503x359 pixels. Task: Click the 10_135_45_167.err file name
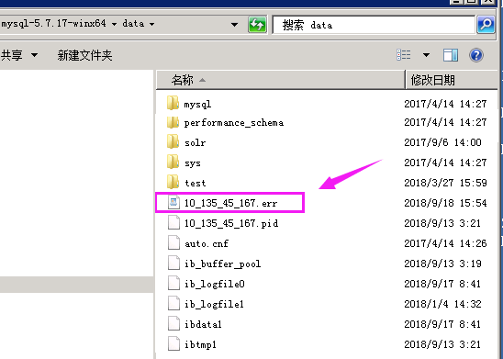pyautogui.click(x=230, y=203)
